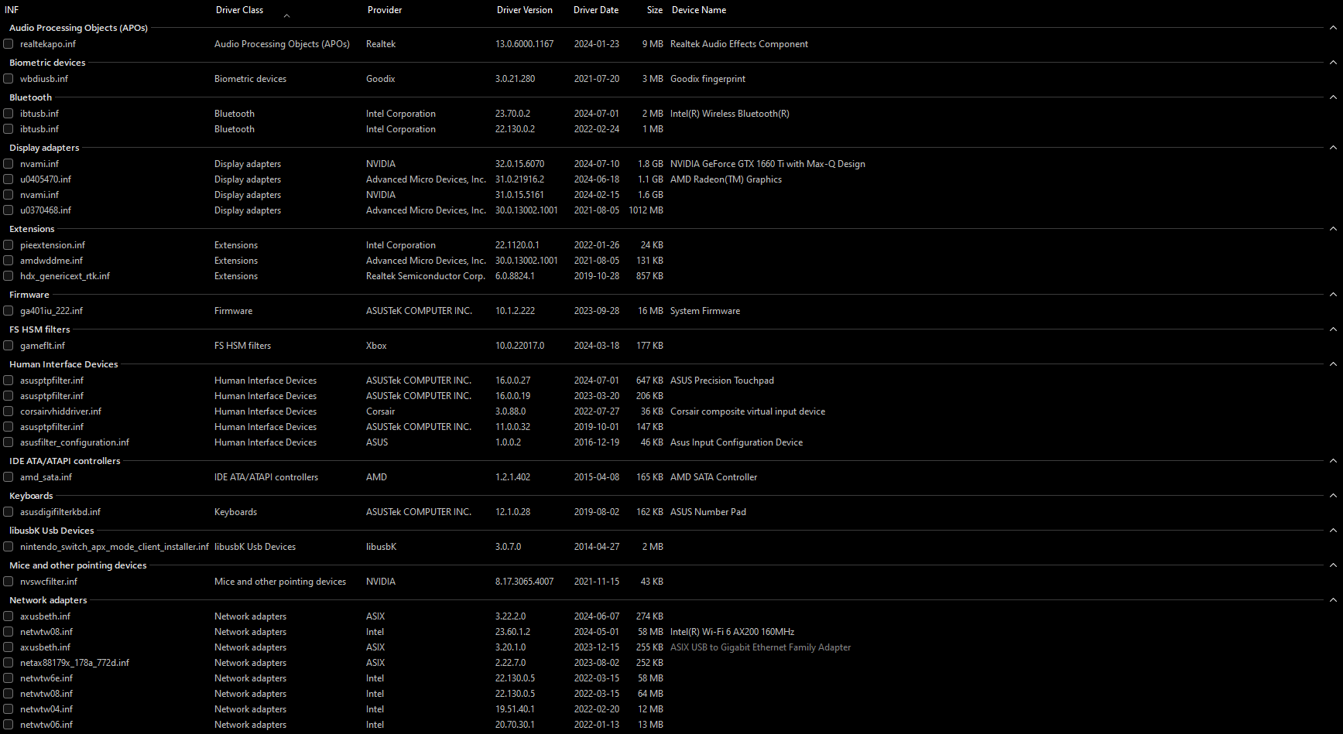
Task: Tick the realtekapo.inf checkbox
Action: (x=9, y=44)
